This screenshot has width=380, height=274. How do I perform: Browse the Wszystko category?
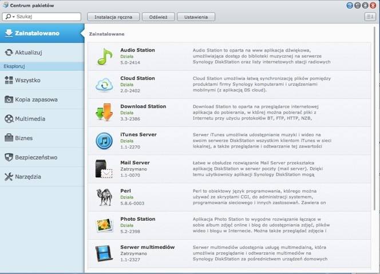pos(42,80)
